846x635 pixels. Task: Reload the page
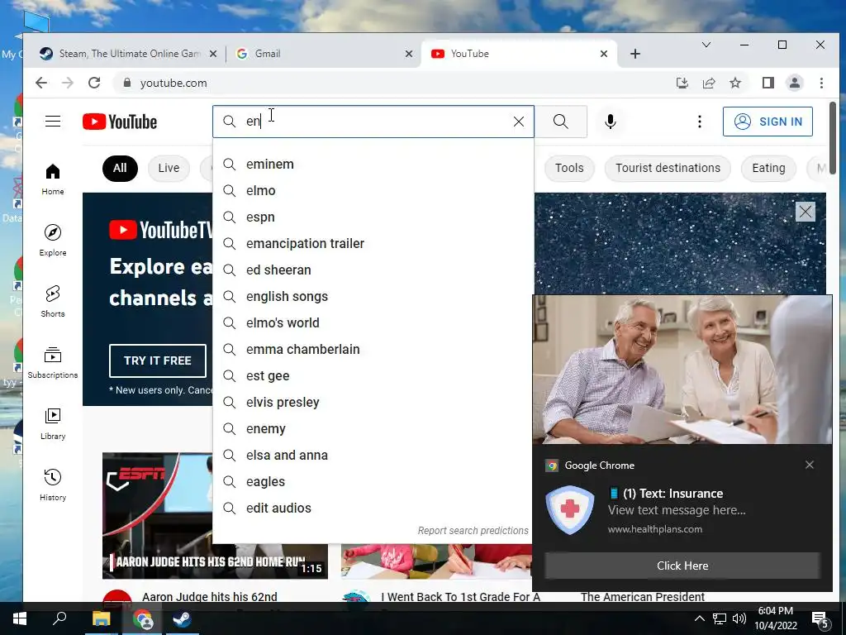pyautogui.click(x=94, y=83)
